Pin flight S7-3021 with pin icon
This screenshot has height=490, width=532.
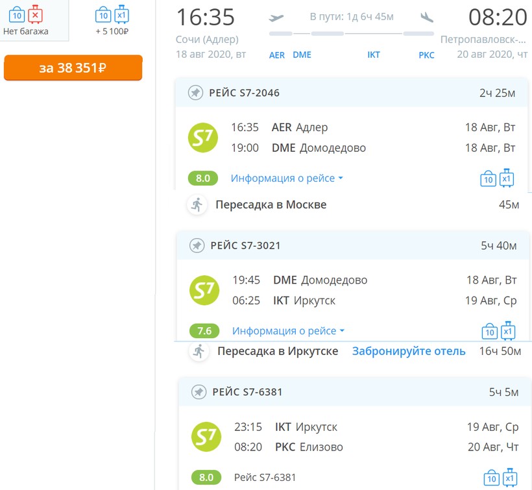pyautogui.click(x=197, y=245)
